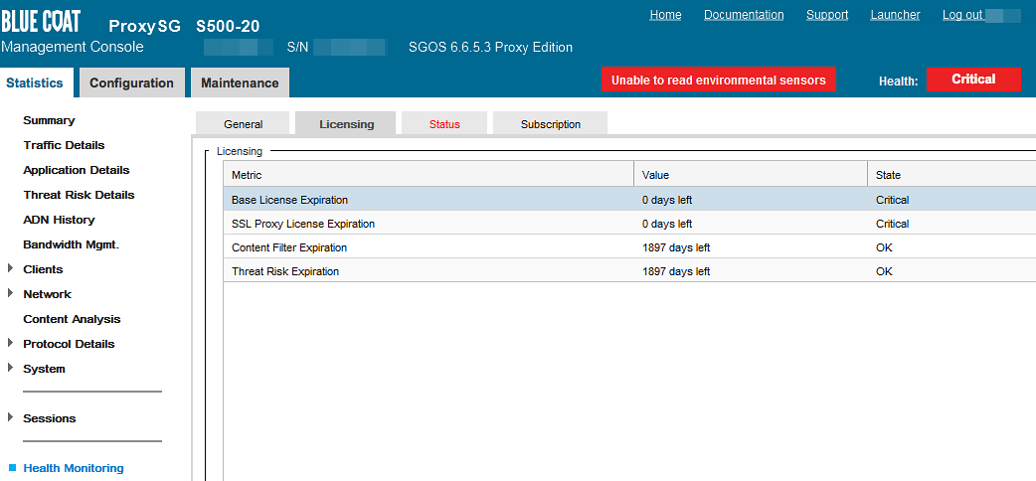Select Sessions in the sidebar
This screenshot has width=1036, height=481.
[x=50, y=418]
